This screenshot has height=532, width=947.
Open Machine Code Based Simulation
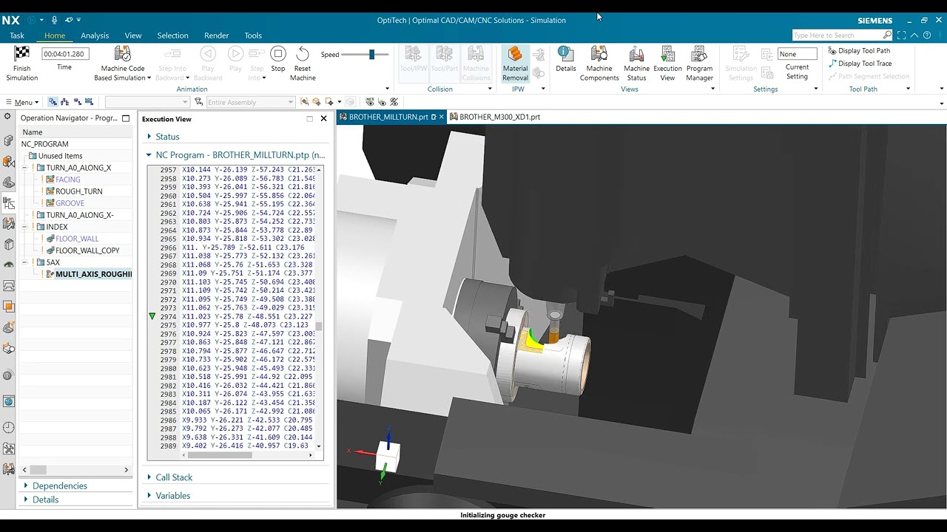[x=123, y=64]
